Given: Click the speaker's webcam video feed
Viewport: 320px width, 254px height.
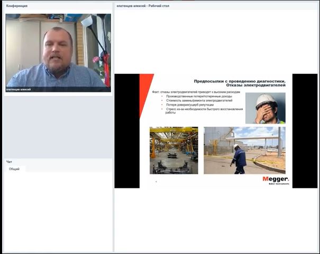Looking at the screenshot, I should pos(58,50).
